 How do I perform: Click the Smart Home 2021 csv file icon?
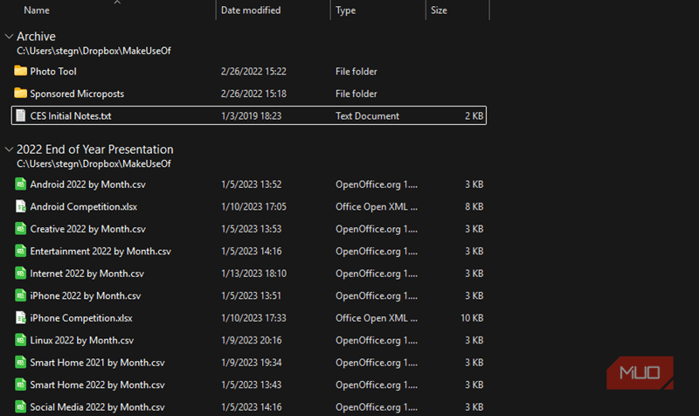point(20,362)
